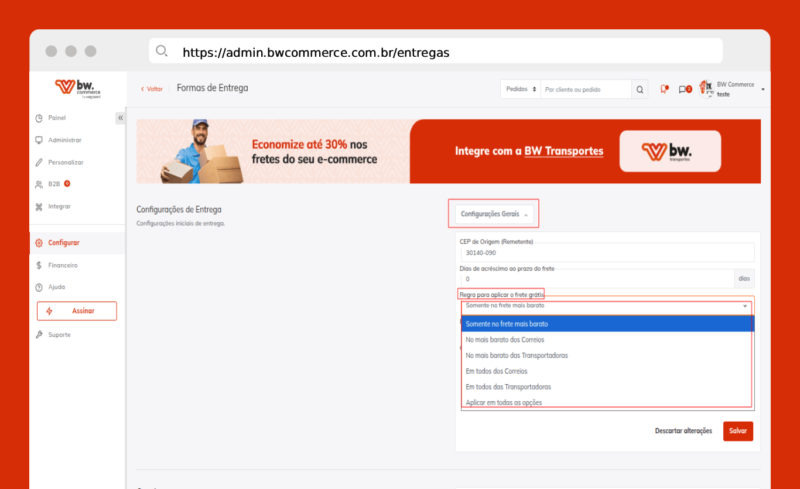Image resolution: width=800 pixels, height=489 pixels.
Task: Select 'Em todos das Transportadoras' option
Action: (x=607, y=387)
